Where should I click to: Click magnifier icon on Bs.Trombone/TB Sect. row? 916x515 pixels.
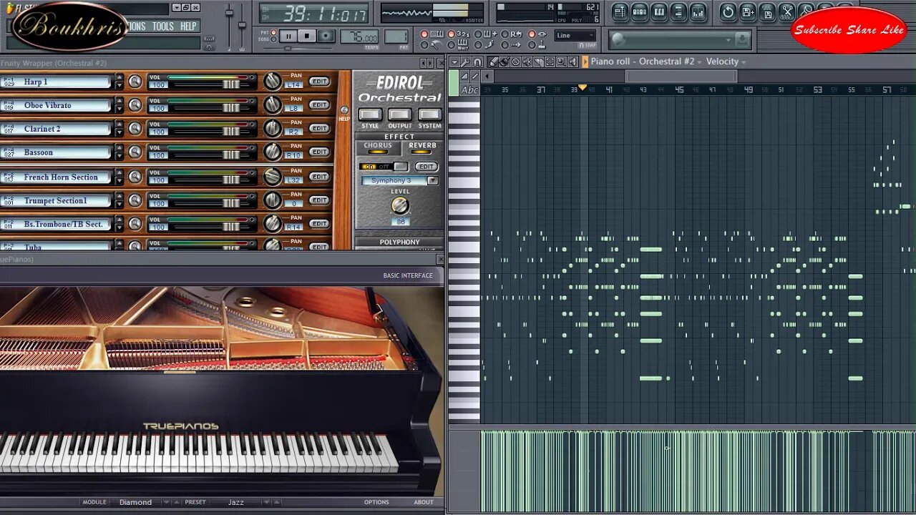click(135, 224)
